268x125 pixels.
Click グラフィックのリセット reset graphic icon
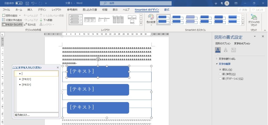point(254,17)
